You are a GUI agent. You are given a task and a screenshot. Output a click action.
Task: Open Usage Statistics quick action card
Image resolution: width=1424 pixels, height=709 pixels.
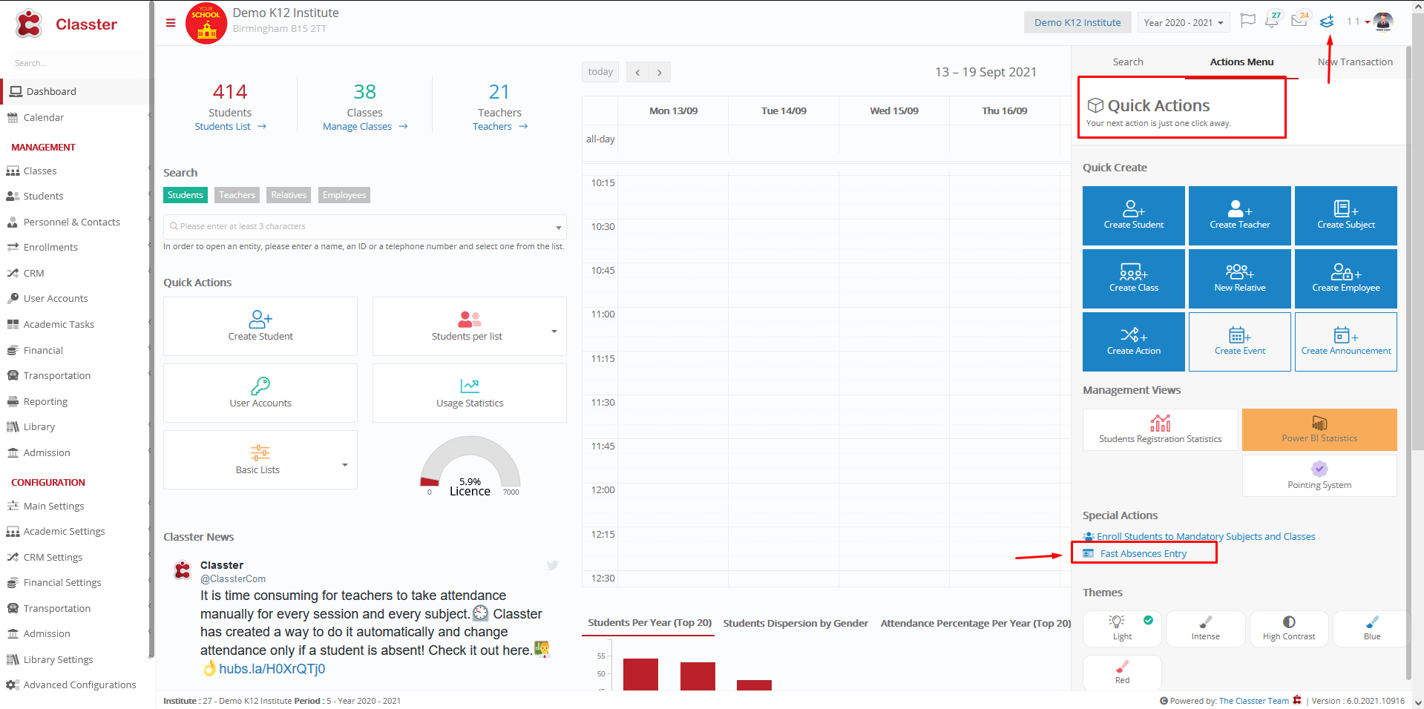point(470,393)
